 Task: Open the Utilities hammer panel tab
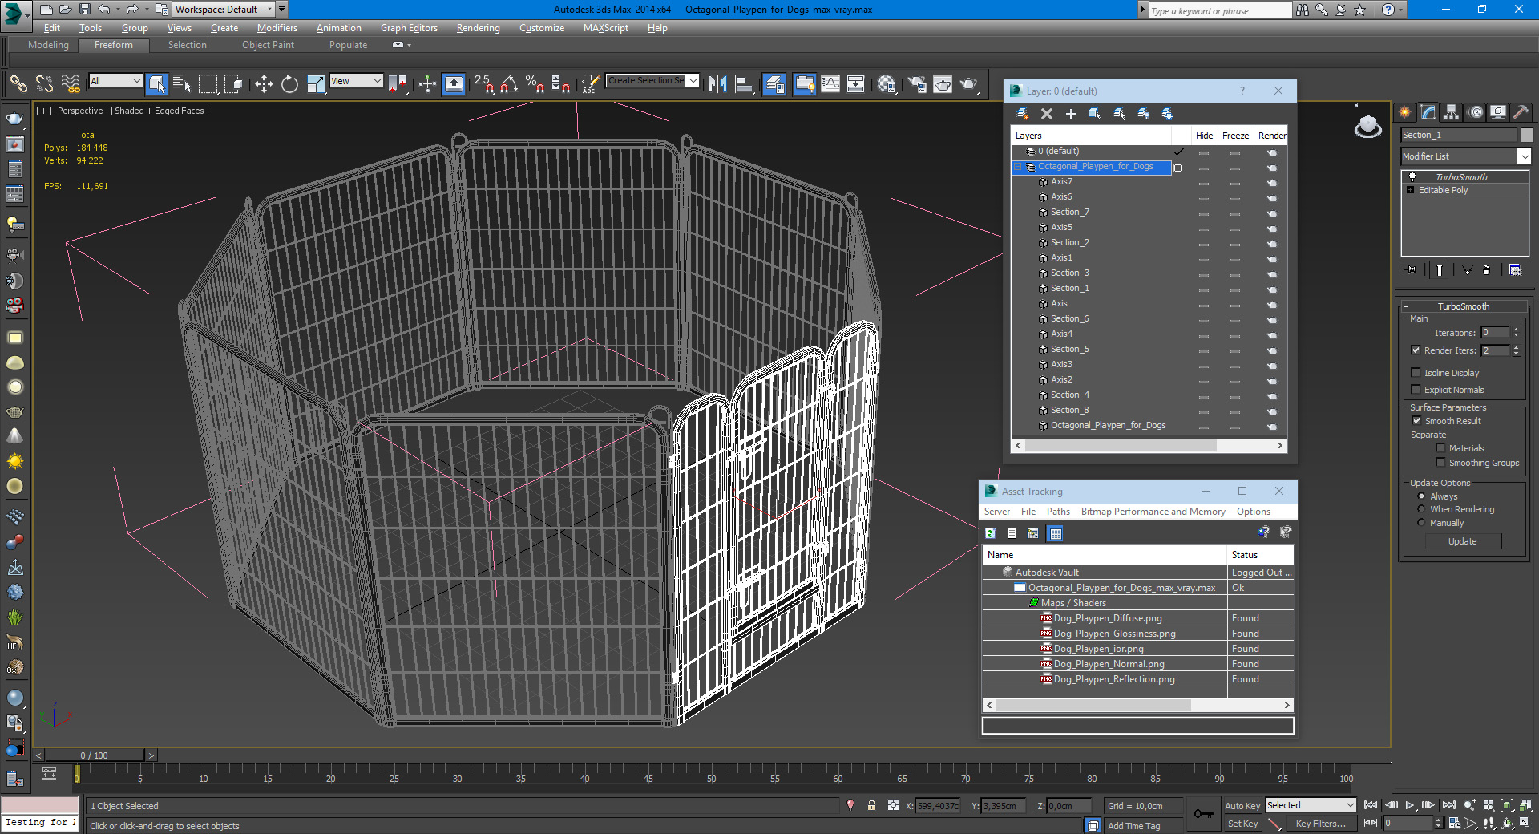(1521, 112)
